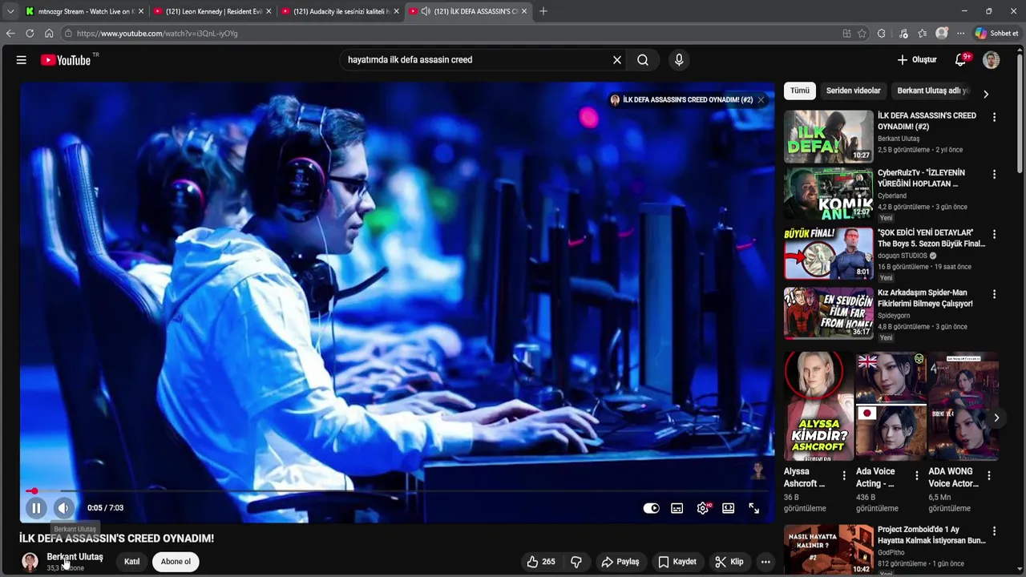Viewport: 1026px width, 577px height.
Task: Open the Paylaş share dialog
Action: pos(620,562)
